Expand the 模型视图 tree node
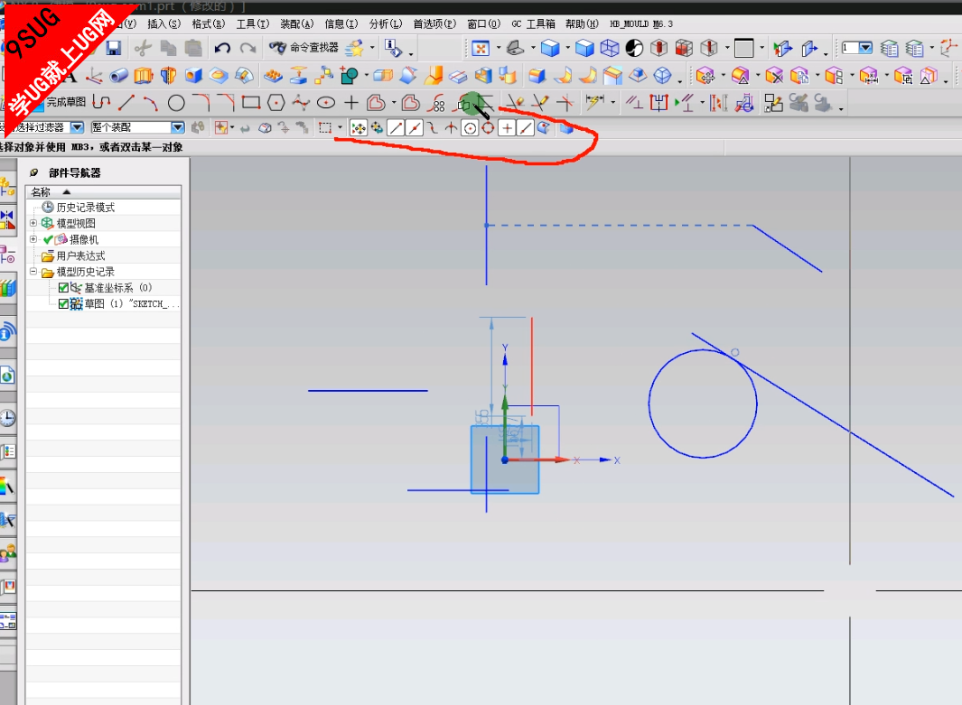The height and width of the screenshot is (705, 962). [33, 223]
